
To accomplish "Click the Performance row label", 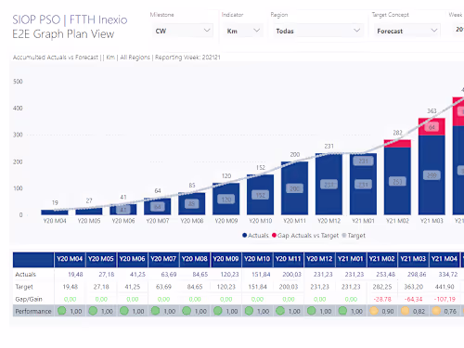I will [x=33, y=311].
